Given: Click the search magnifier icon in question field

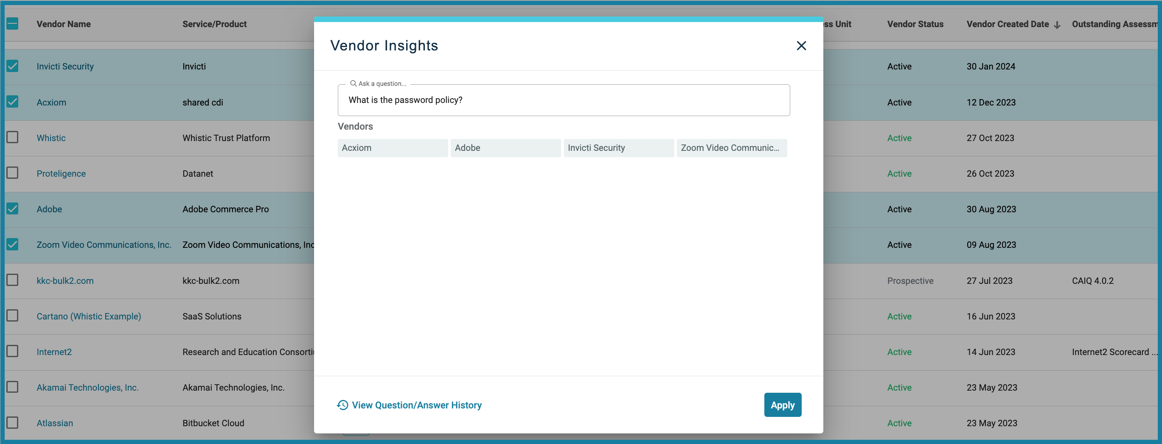Looking at the screenshot, I should [353, 83].
